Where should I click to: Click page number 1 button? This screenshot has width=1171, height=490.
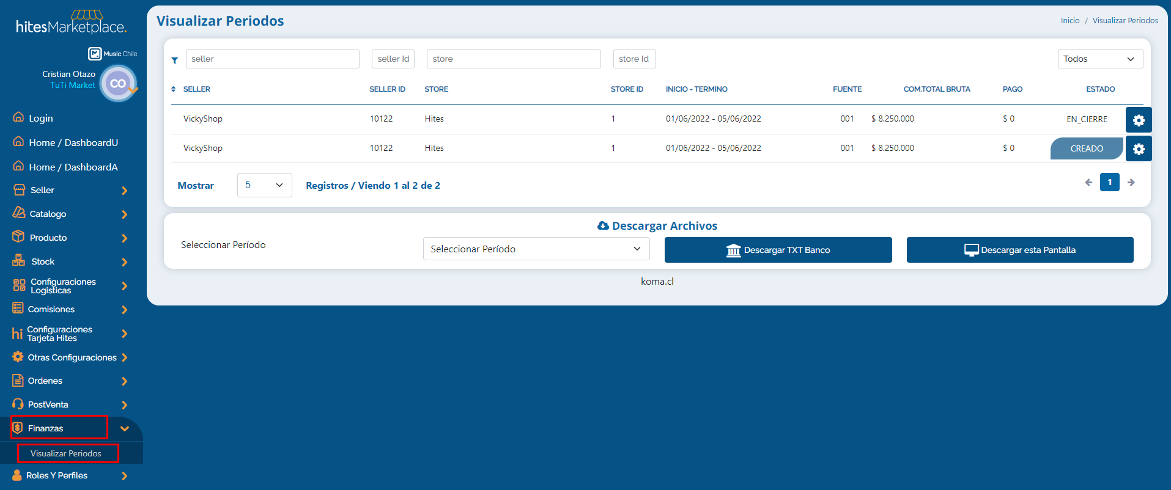coord(1110,182)
